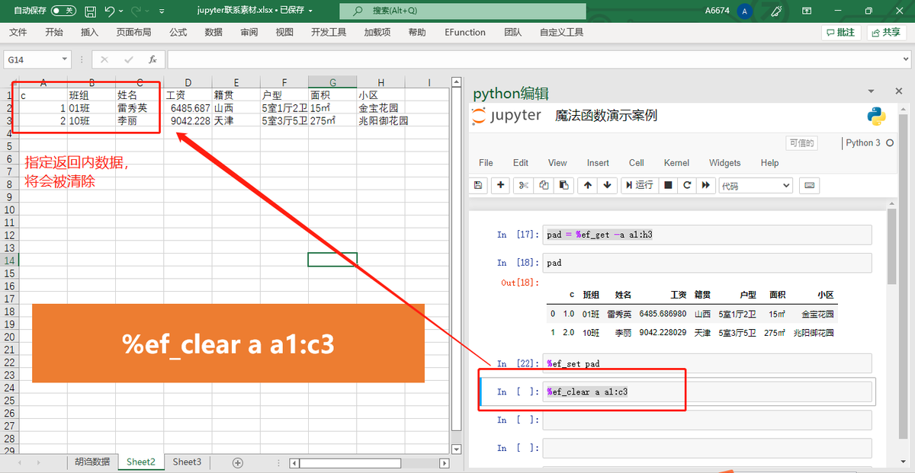Redo the action in Excel title bar

click(x=136, y=11)
